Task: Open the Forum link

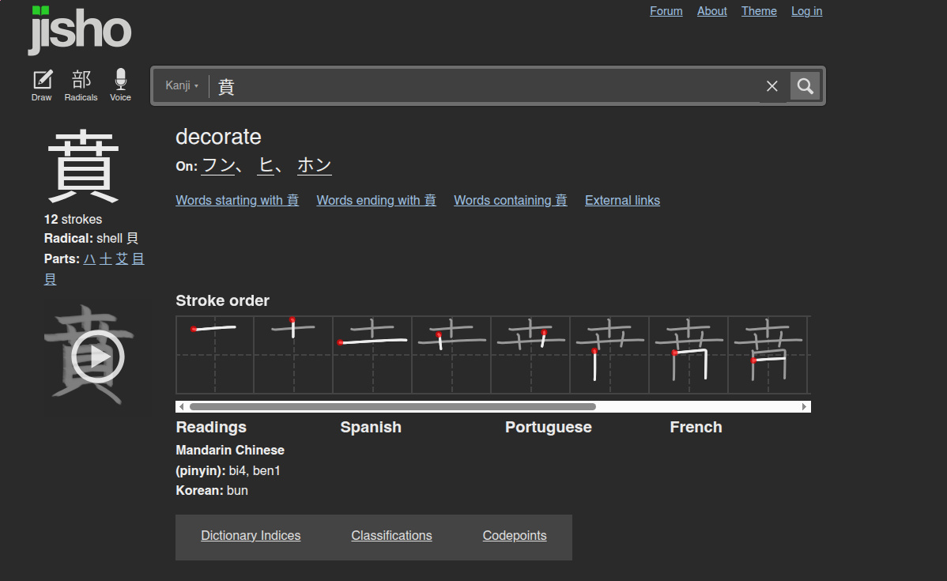Action: pyautogui.click(x=666, y=11)
